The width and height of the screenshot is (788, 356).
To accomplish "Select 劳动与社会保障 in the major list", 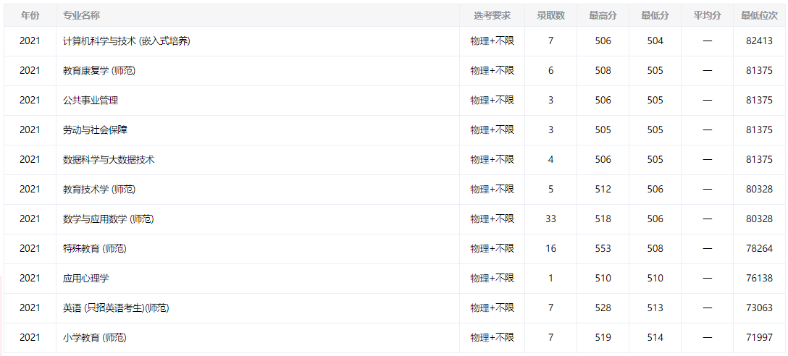I will click(x=95, y=130).
